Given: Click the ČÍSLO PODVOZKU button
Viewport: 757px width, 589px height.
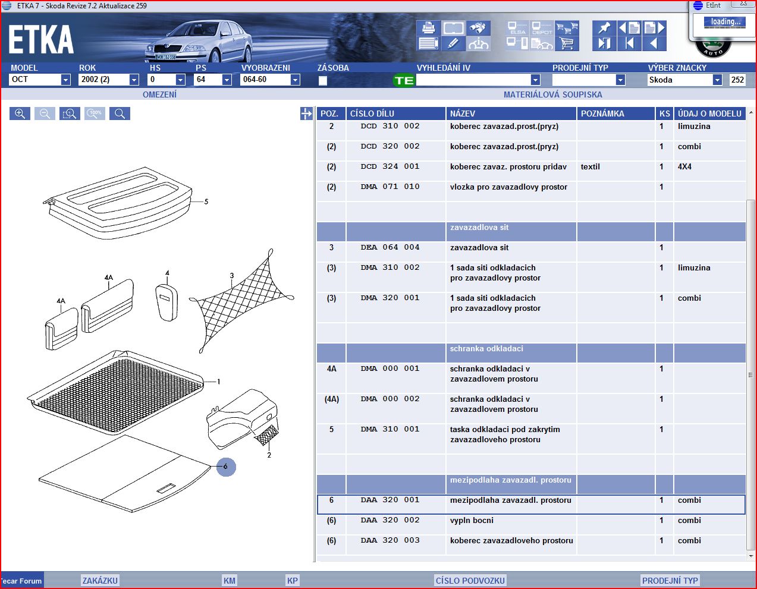Looking at the screenshot, I should pyautogui.click(x=470, y=581).
